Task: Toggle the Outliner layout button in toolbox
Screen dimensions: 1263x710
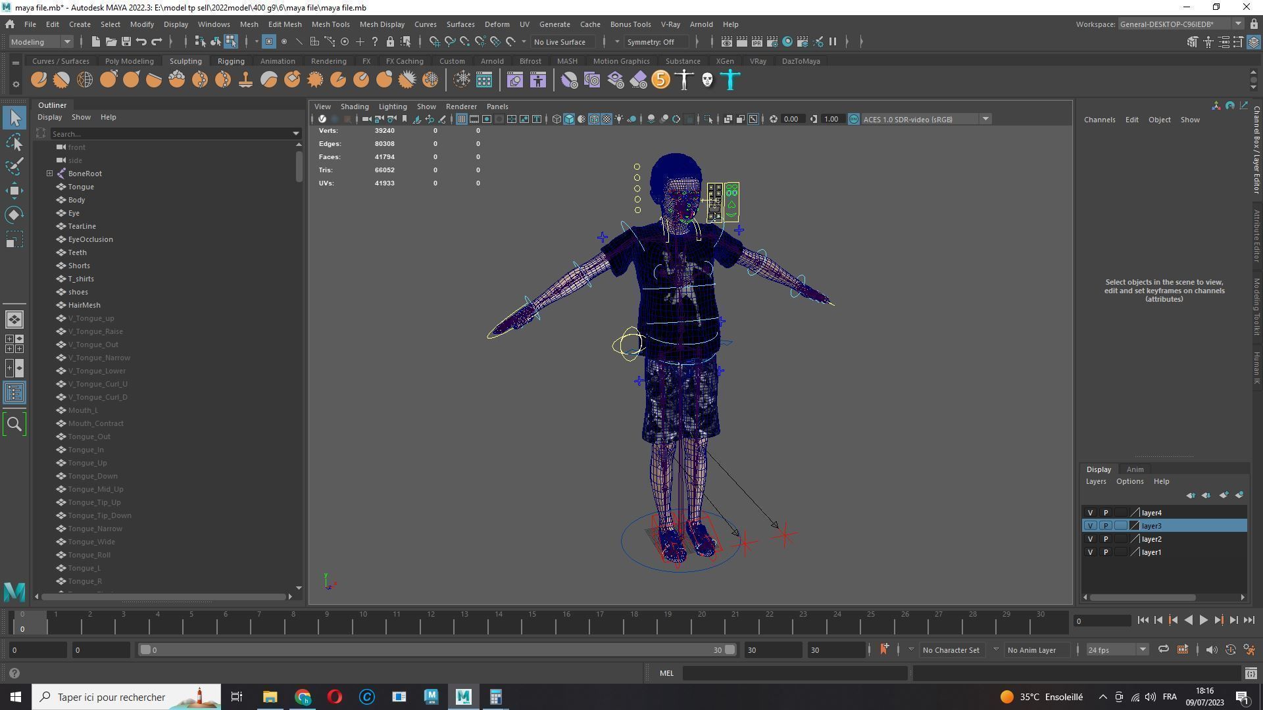Action: pyautogui.click(x=14, y=393)
